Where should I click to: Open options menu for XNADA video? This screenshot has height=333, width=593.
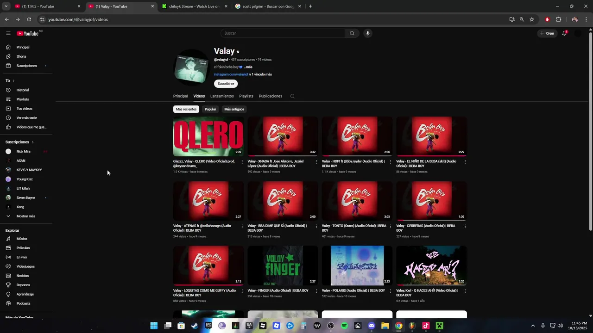pos(316,162)
